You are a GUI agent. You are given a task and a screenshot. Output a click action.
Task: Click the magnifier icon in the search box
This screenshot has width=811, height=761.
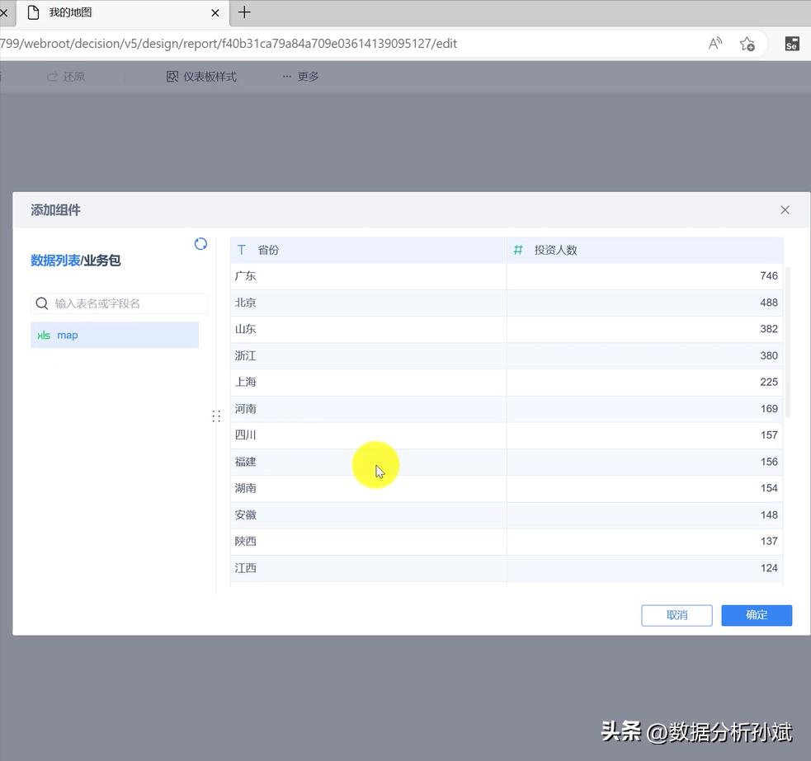tap(42, 303)
